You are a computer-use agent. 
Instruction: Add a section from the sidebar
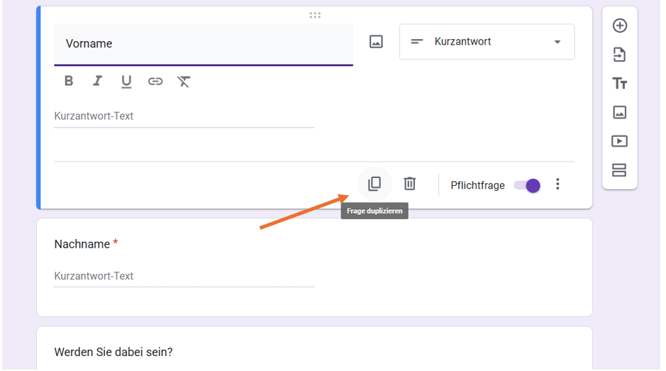tap(619, 170)
